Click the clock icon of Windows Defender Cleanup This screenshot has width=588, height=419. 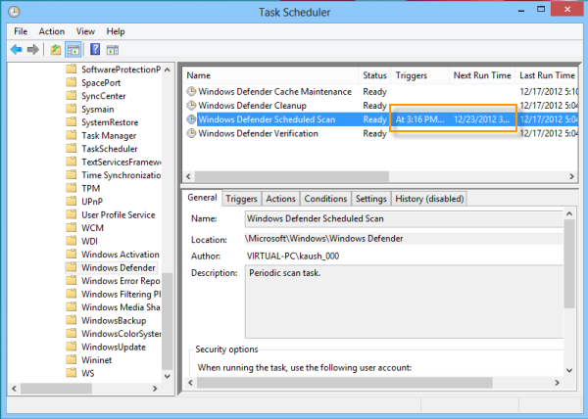coord(192,105)
